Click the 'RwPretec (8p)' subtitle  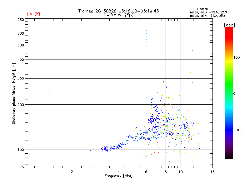[x=118, y=15]
